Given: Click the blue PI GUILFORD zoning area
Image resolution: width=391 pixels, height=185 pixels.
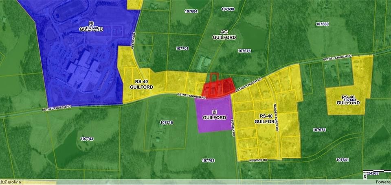Looking at the screenshot, I should pos(90,26).
